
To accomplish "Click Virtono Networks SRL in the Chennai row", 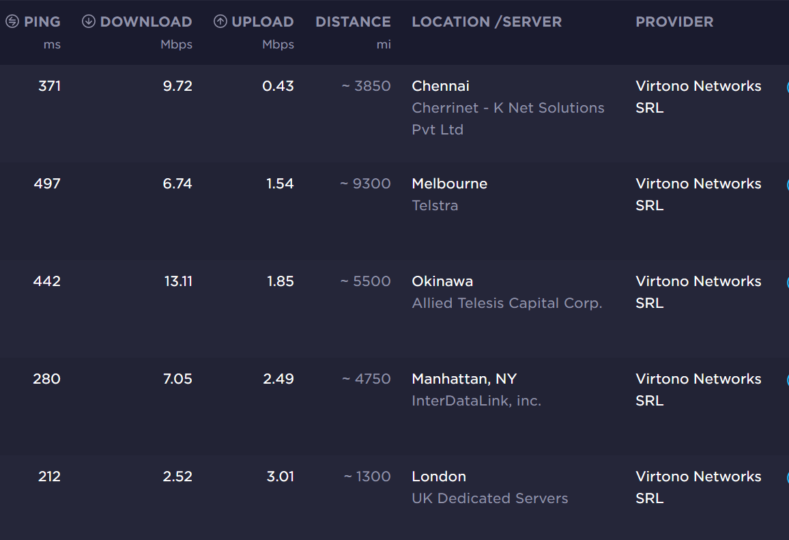I will (x=698, y=97).
